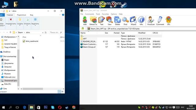Screen dimensions: 196x110
Task: Go up one folder in WinRAR
Action: click(83, 28)
